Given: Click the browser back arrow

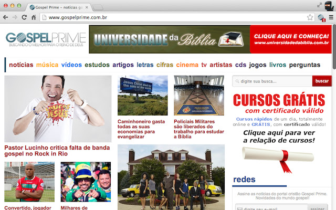Looking at the screenshot, I should pyautogui.click(x=6, y=17).
